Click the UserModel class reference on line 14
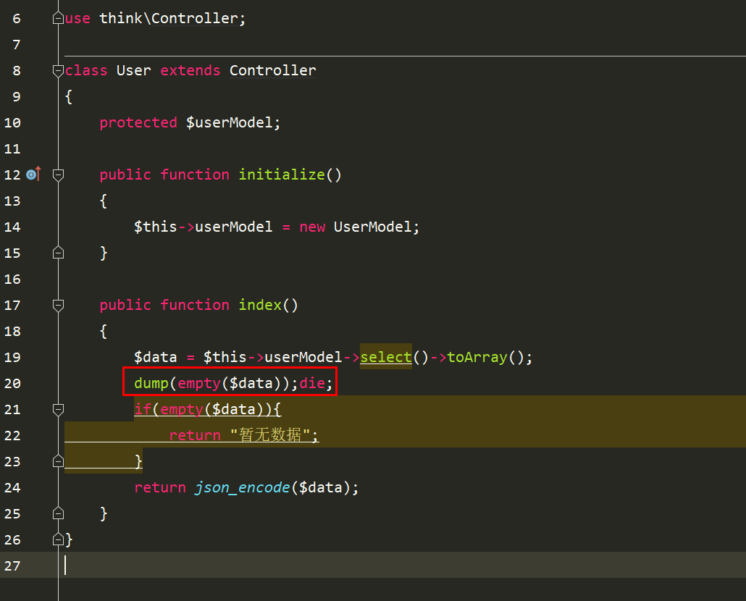This screenshot has height=601, width=746. click(372, 227)
